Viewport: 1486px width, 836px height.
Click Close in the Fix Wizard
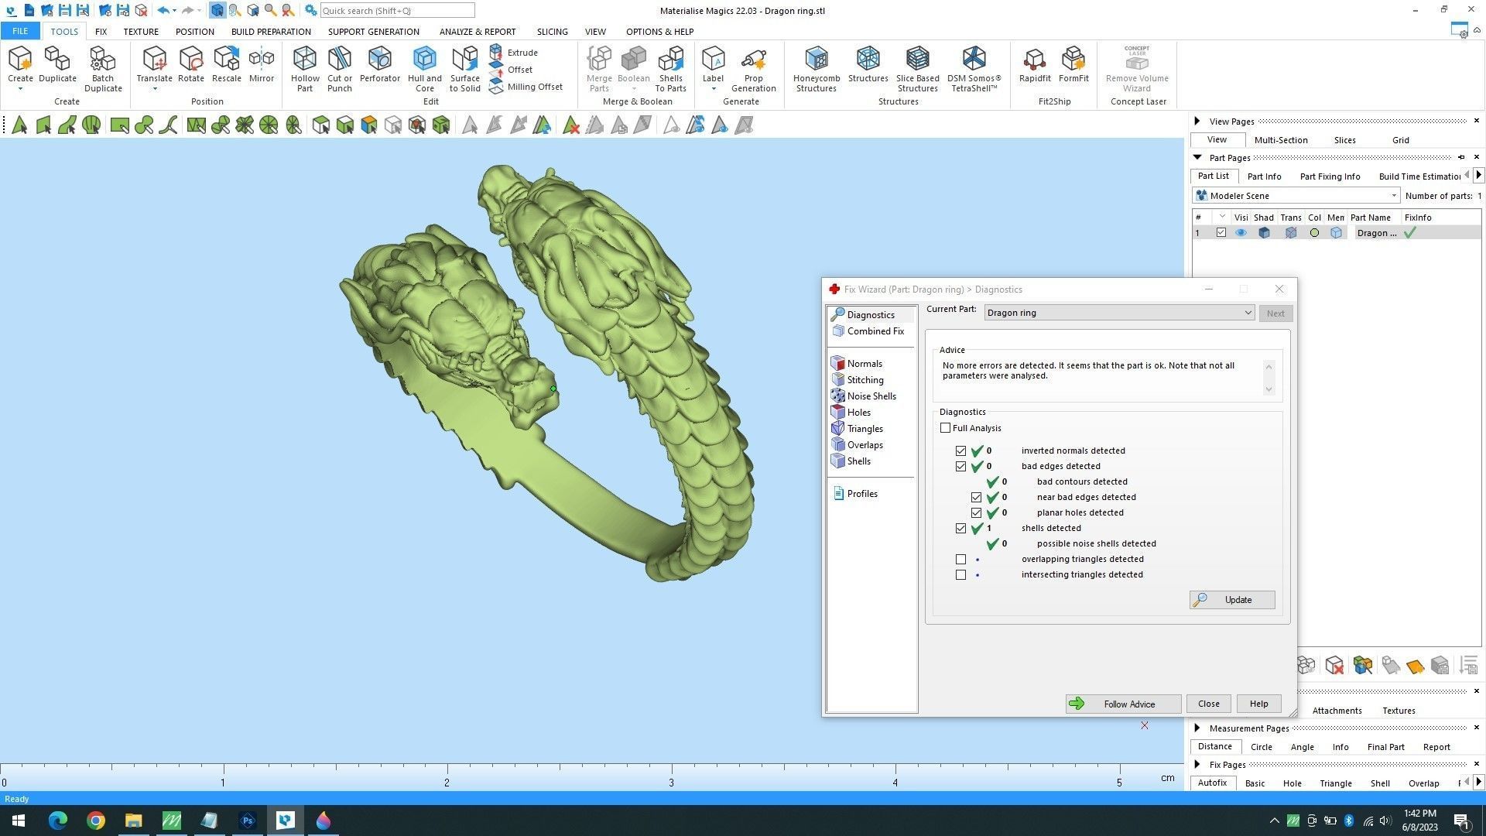pyautogui.click(x=1208, y=704)
